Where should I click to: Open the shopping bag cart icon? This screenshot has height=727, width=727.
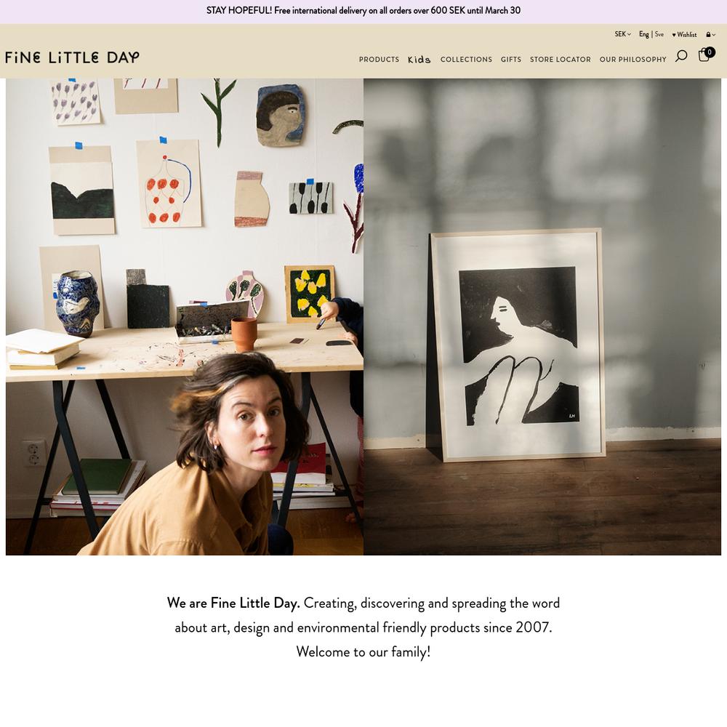[x=704, y=55]
